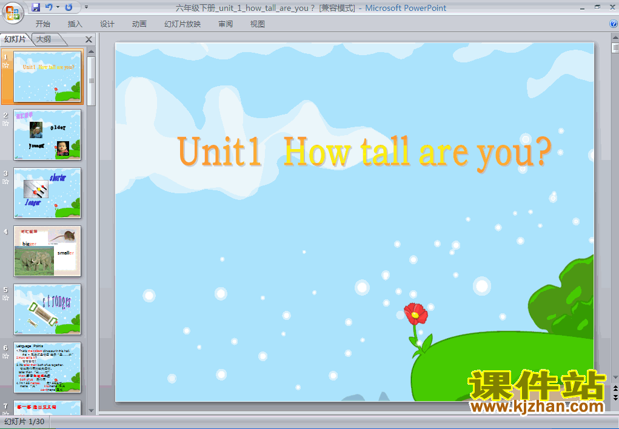Restore down the PowerPoint window
Viewport: 619px width, 429px height.
tap(598, 7)
